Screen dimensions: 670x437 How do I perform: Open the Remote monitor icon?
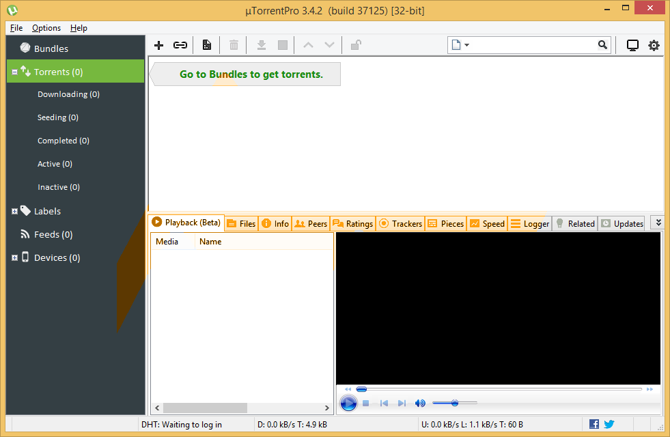coord(632,45)
